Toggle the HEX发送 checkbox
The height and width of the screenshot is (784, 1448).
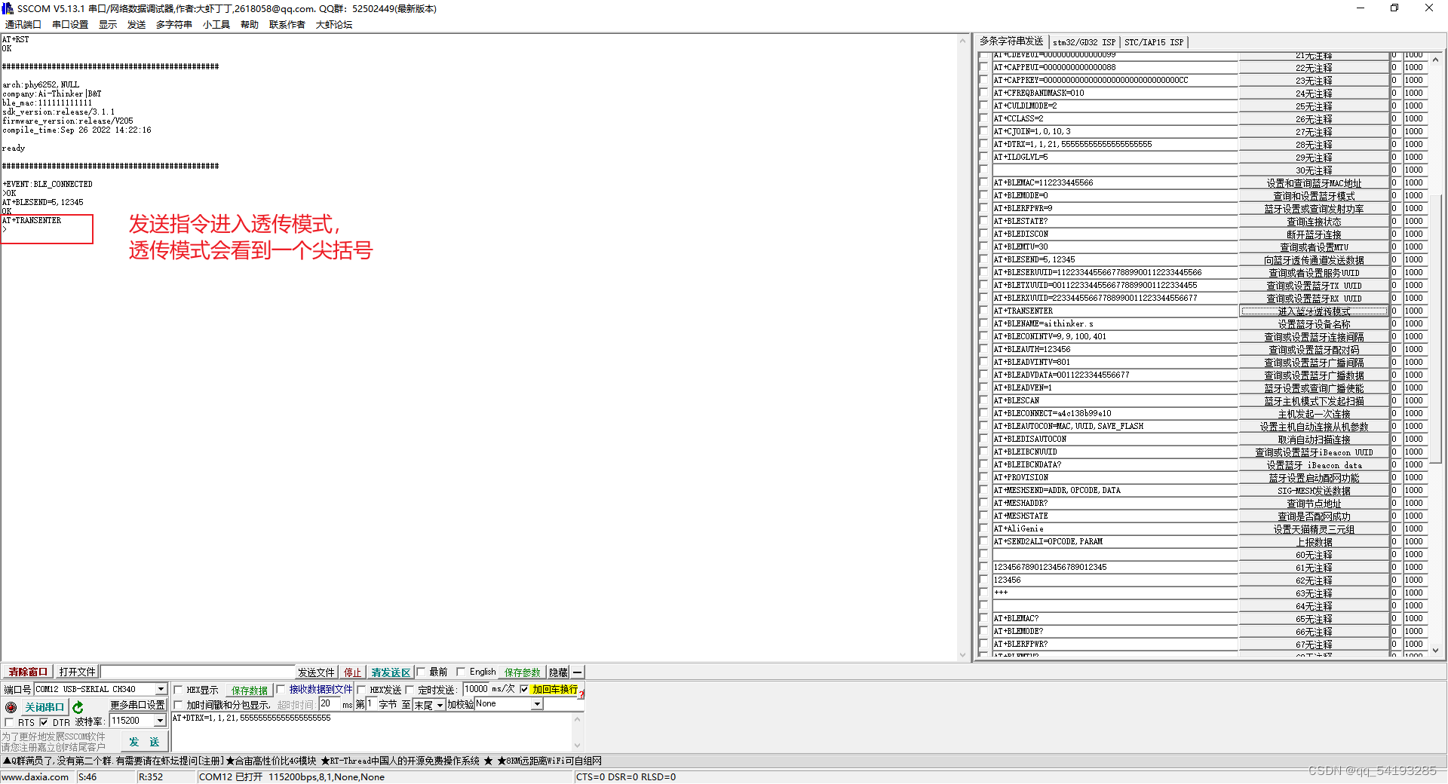361,690
